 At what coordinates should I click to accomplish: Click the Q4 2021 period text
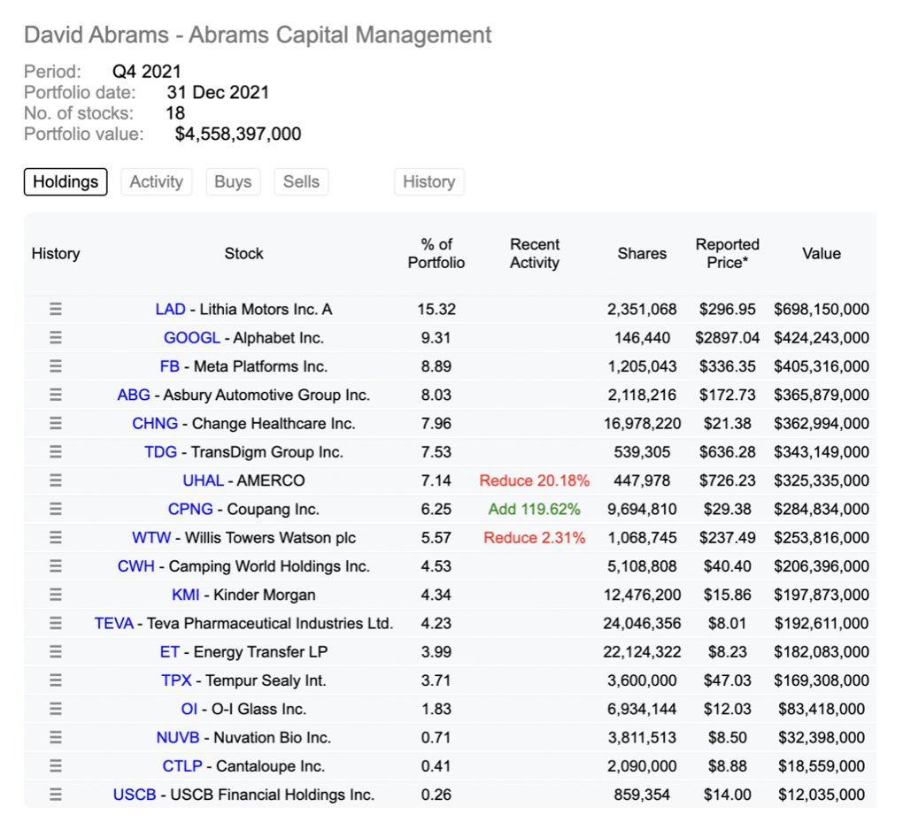click(146, 72)
